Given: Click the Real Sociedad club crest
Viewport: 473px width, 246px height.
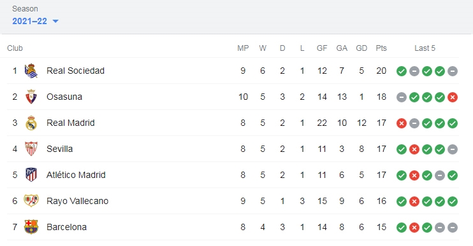Looking at the screenshot, I should point(31,71).
